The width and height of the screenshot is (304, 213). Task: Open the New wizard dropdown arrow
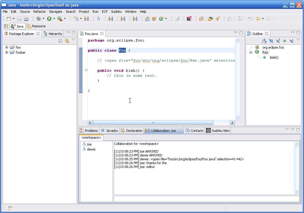14,19
